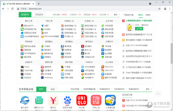Open the 安卓视频播放器 category link
The width and height of the screenshot is (173, 111).
pos(89,89)
